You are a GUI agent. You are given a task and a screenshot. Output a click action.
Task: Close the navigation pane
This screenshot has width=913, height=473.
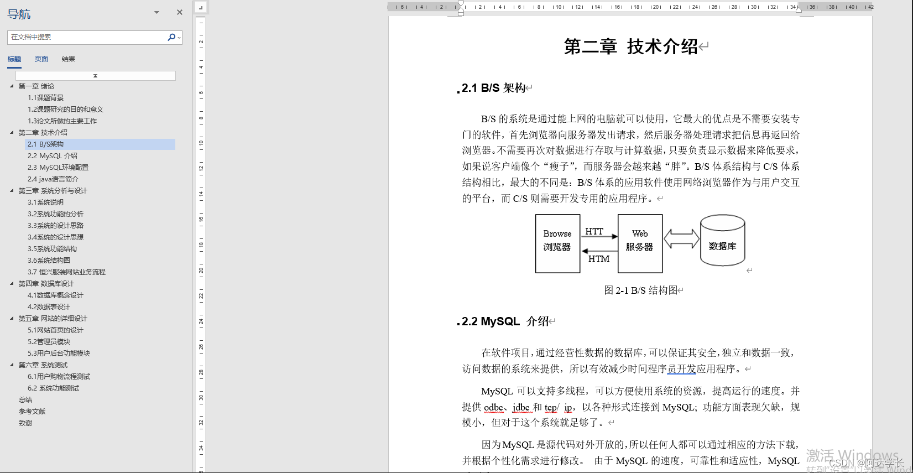point(180,12)
